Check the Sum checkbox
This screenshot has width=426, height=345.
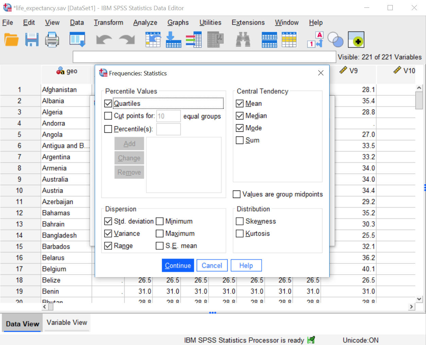(x=239, y=140)
